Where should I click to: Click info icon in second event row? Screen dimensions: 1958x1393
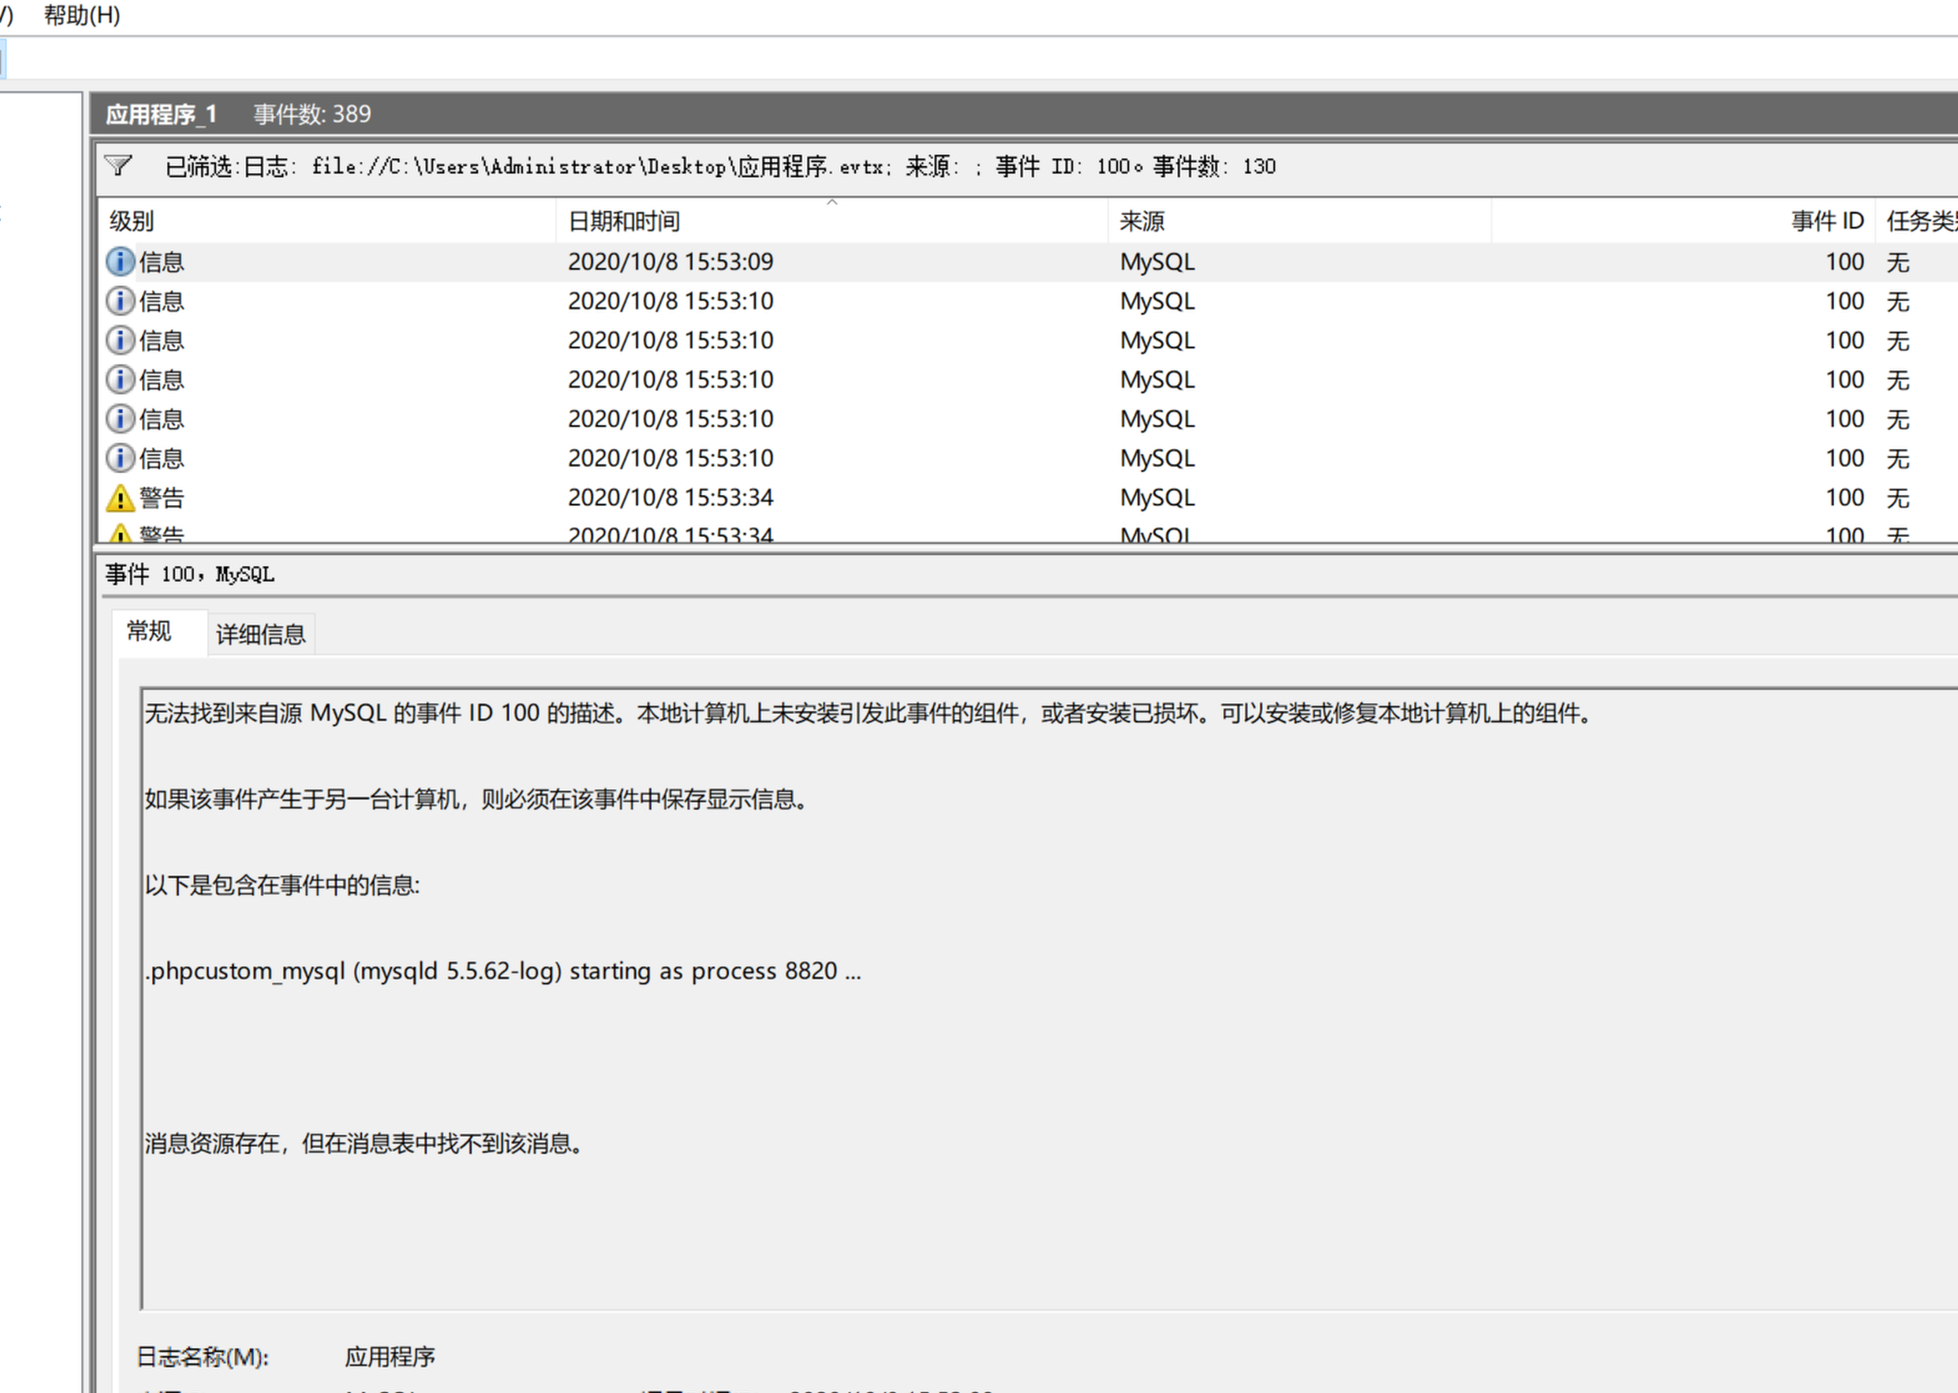pos(120,301)
